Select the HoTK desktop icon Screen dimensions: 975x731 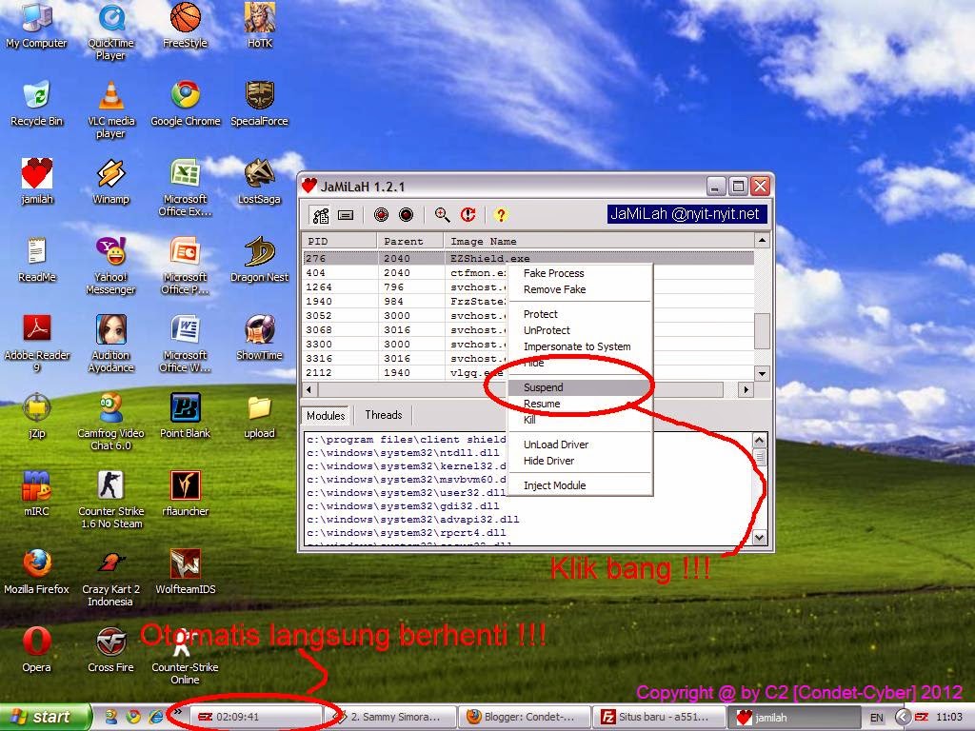click(x=260, y=26)
